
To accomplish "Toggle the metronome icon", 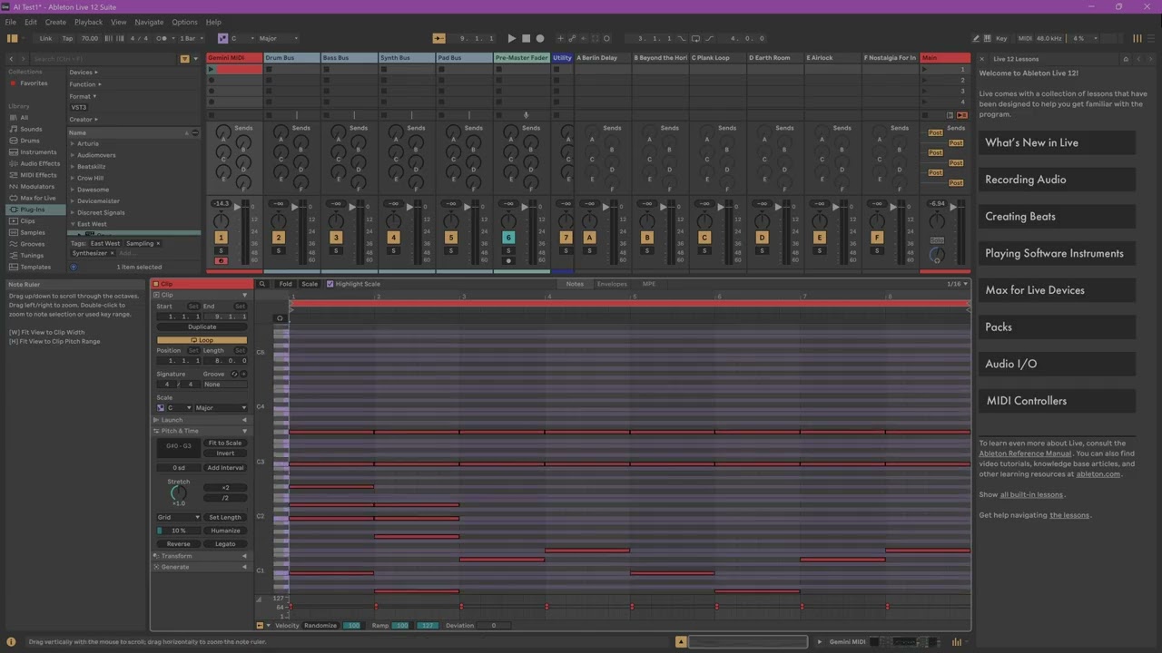I will 162,38.
